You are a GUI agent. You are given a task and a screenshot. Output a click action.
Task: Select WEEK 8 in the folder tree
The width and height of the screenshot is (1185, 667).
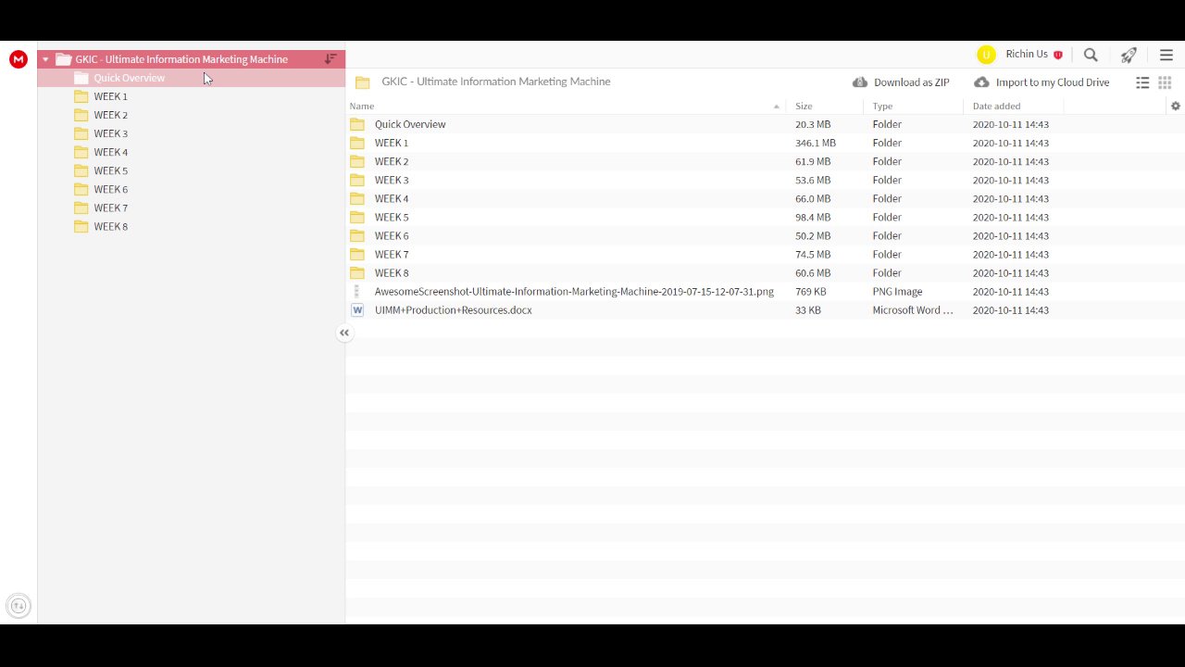pos(110,226)
